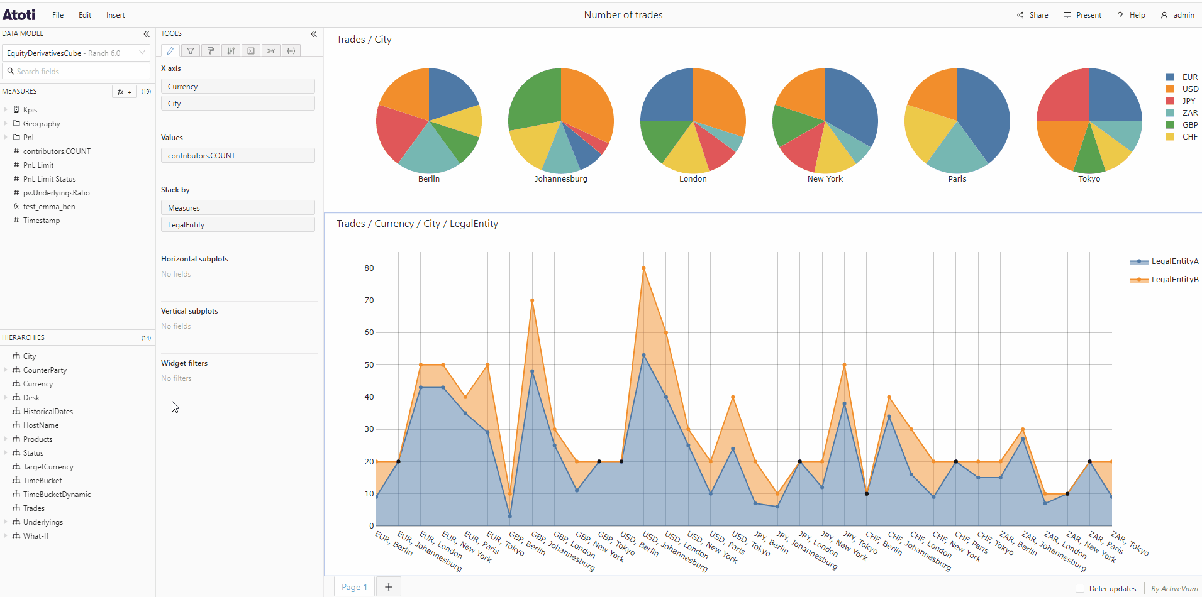Focus the Search fields input box
The image size is (1202, 597).
click(x=76, y=71)
